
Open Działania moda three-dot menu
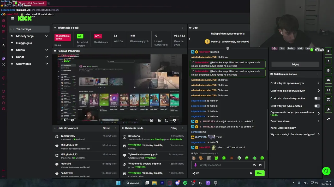tap(183, 128)
